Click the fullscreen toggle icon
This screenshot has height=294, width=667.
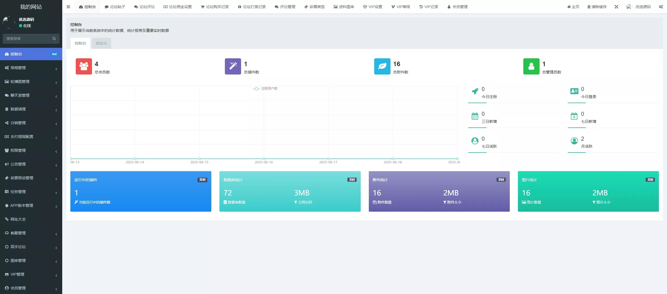(x=616, y=7)
